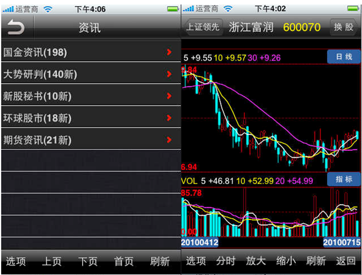Tap the low price label 6.94
This screenshot has height=275, width=362.
click(189, 167)
